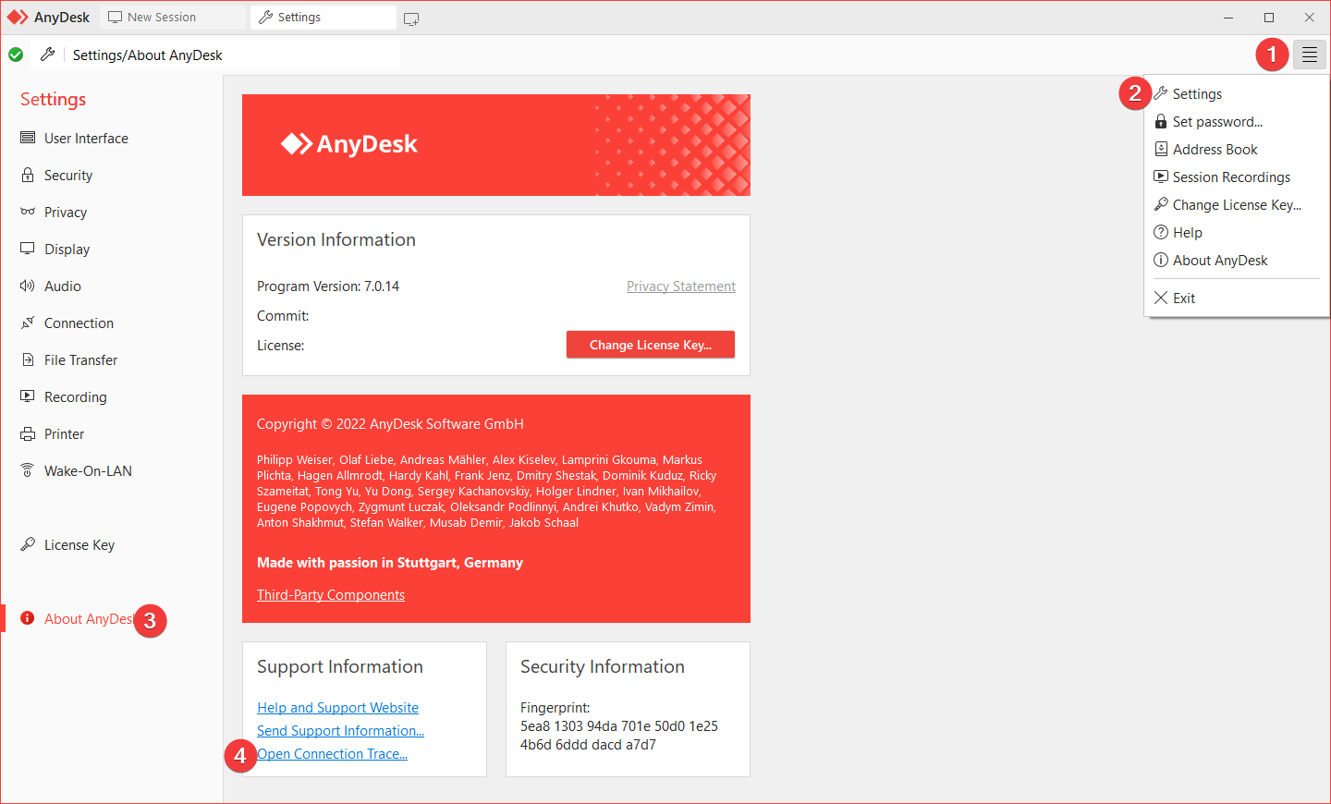Screen dimensions: 1331x804
Task: Open Help from the dropdown menu
Action: click(1237, 232)
